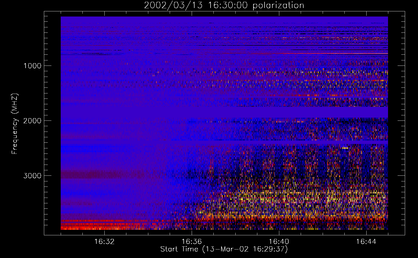Click the plot title "2002/03/13 16:30:00 polarization"
418x258 pixels.
point(224,5)
